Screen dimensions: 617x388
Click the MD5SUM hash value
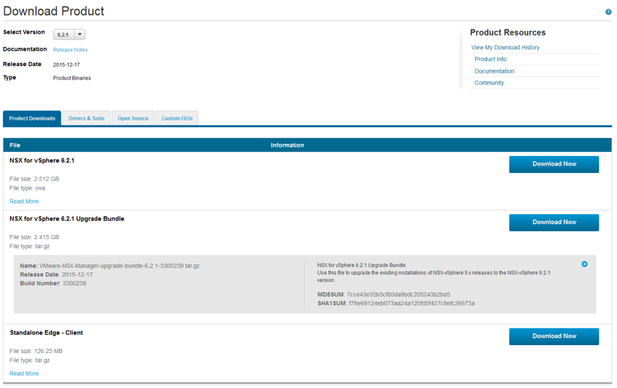398,295
